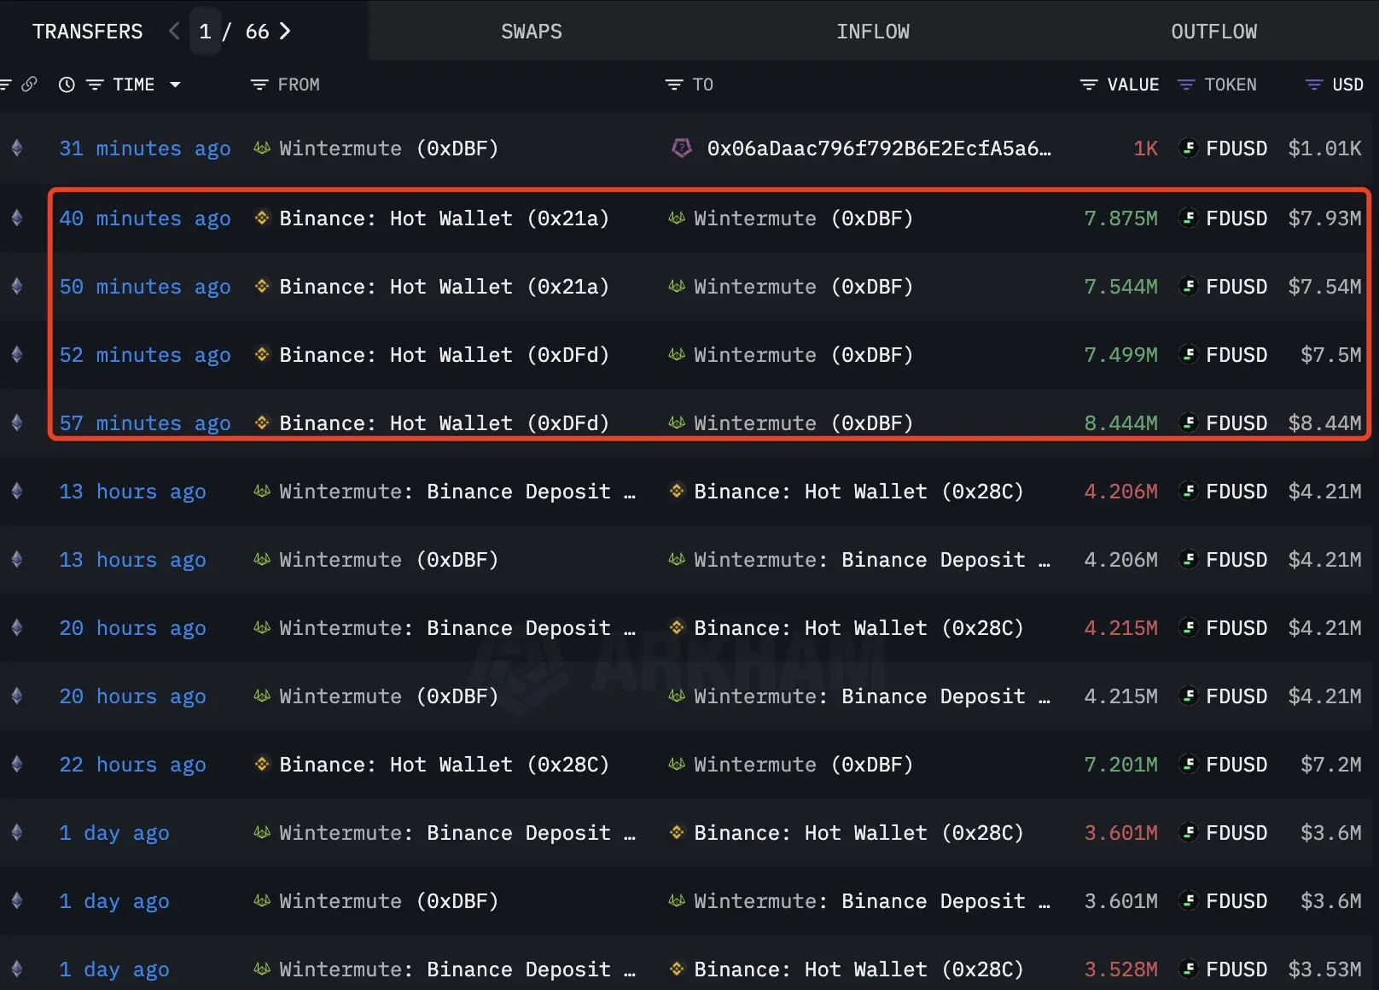Switch to the INFLOW tab
Viewport: 1379px width, 990px height.
point(872,32)
